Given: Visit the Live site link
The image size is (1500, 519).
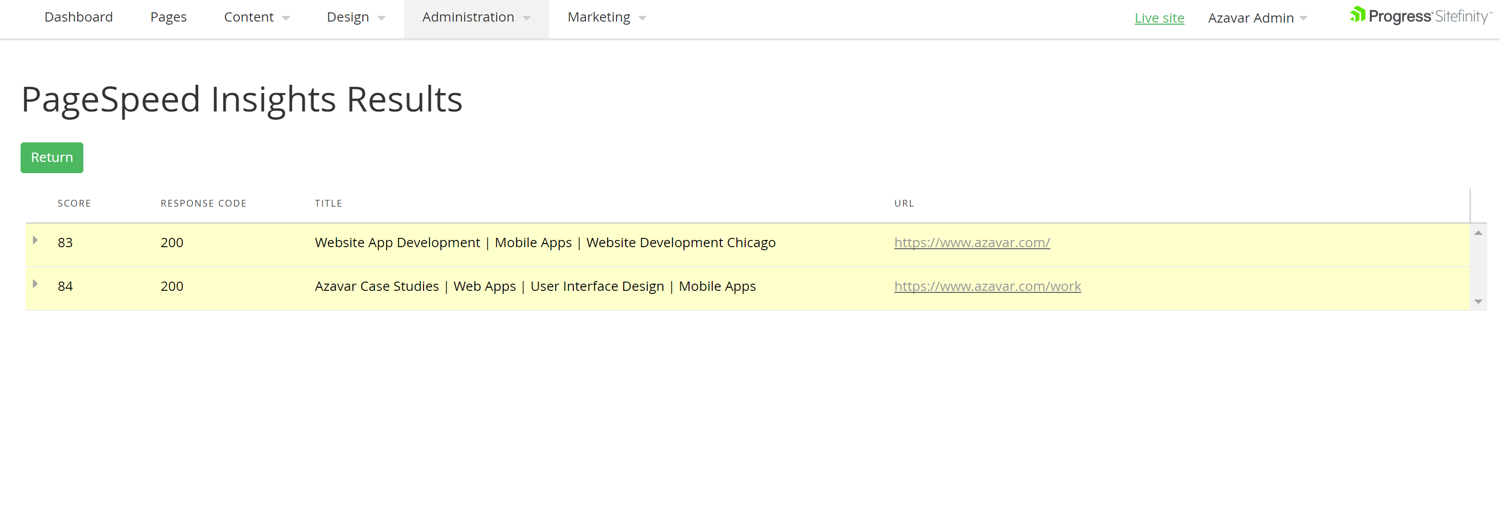Looking at the screenshot, I should (1159, 18).
